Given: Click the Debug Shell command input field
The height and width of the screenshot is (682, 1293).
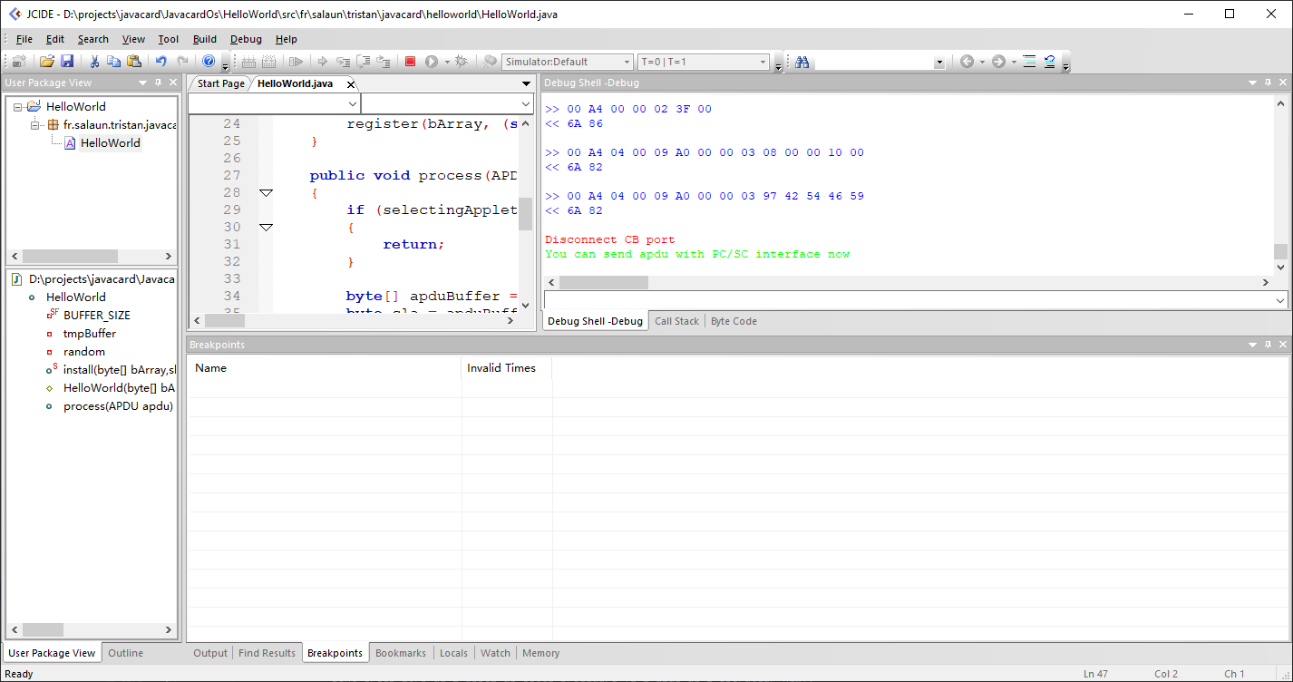Looking at the screenshot, I should (x=907, y=299).
